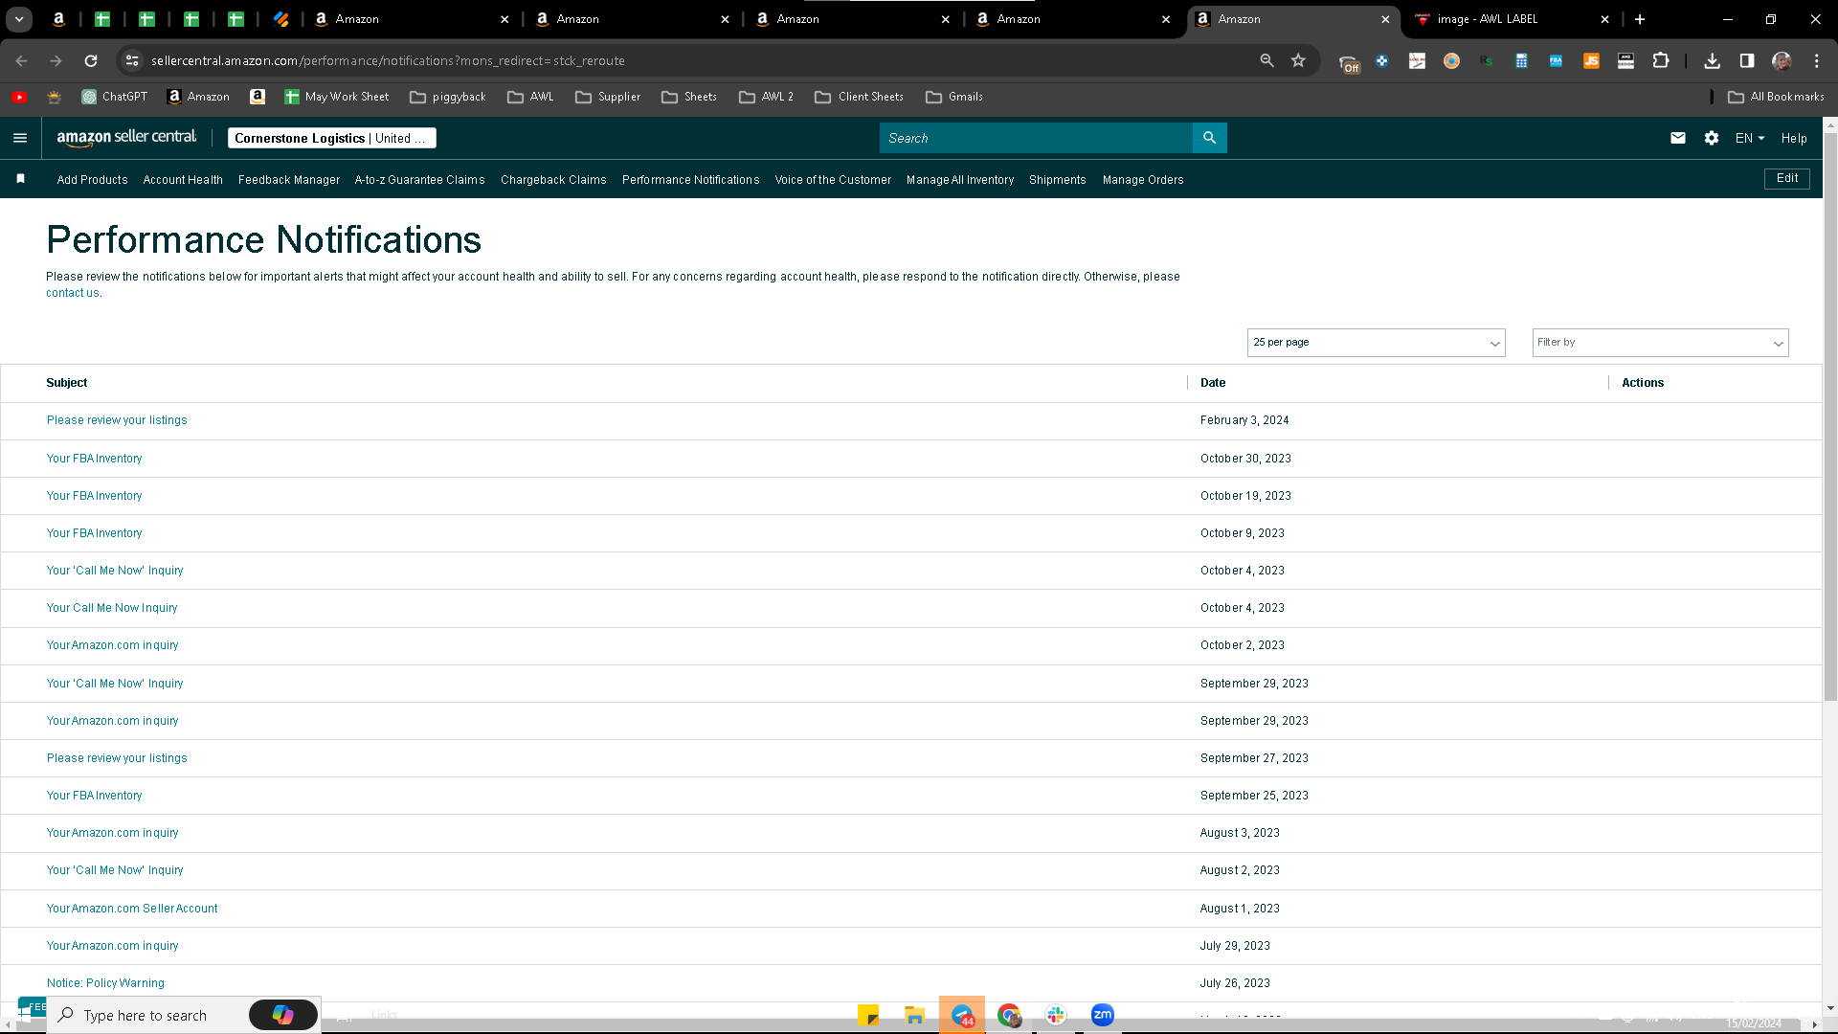This screenshot has height=1034, width=1838.
Task: Open Your FBA Inventory from October 30, 2023
Action: (94, 459)
